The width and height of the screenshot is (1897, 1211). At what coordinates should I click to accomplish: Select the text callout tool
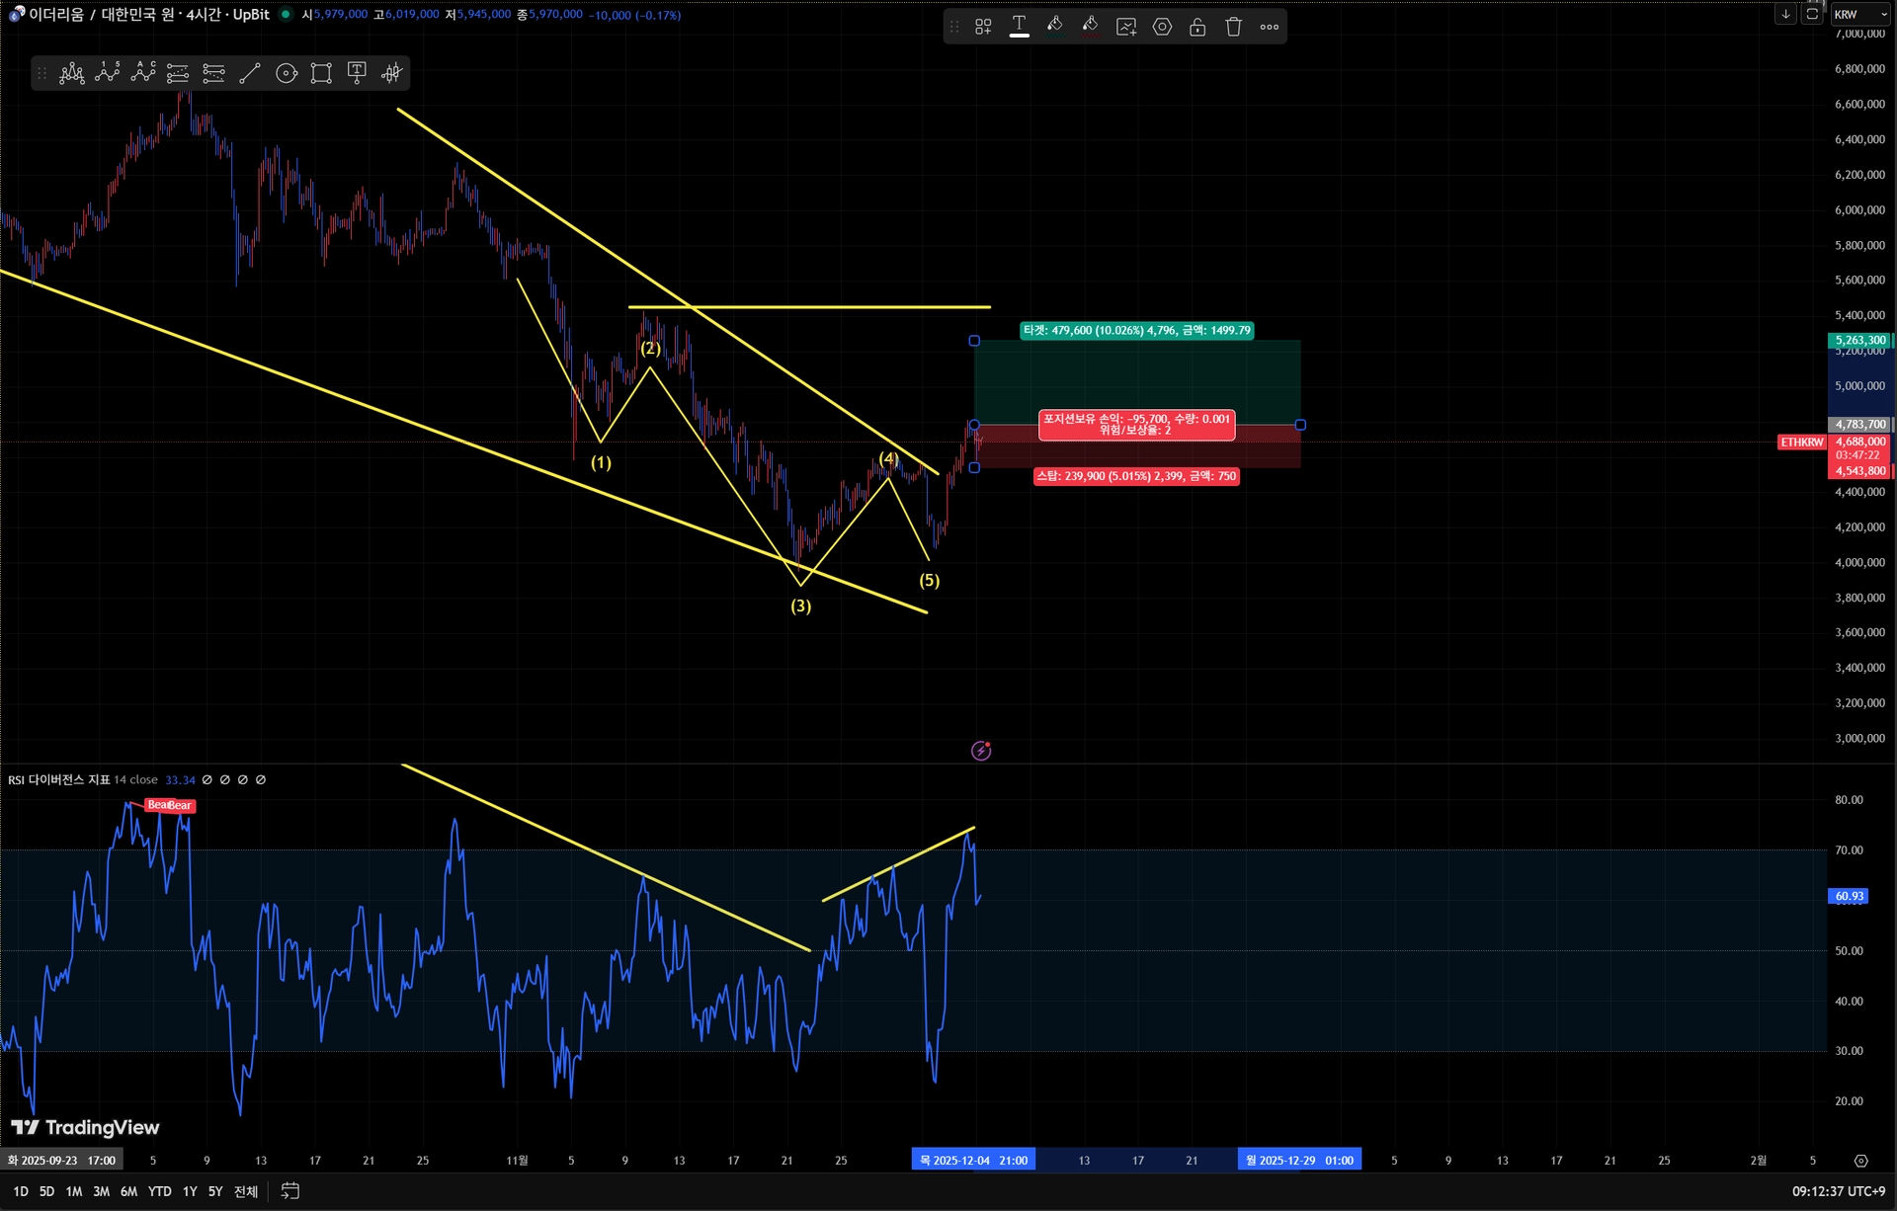[357, 73]
